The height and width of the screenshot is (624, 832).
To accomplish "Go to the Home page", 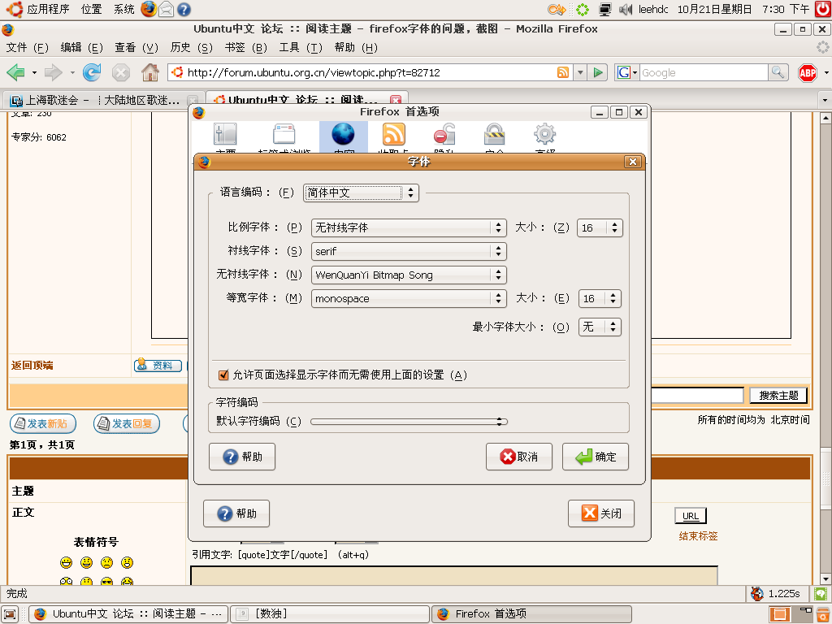I will [150, 72].
